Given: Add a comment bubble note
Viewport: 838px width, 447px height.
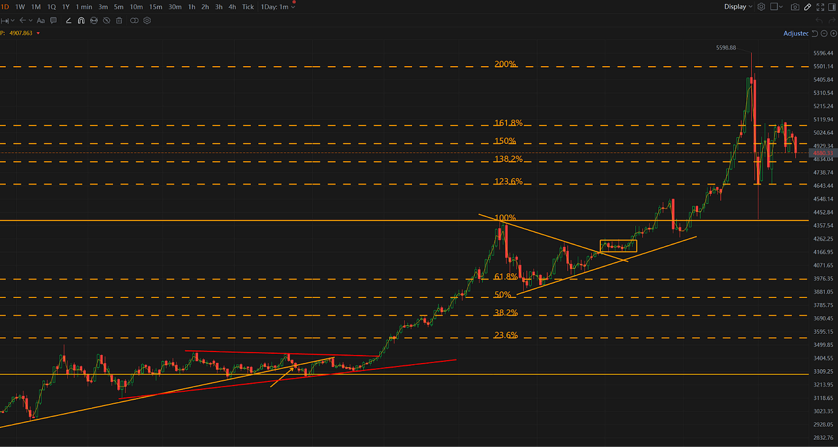Looking at the screenshot, I should 54,20.
